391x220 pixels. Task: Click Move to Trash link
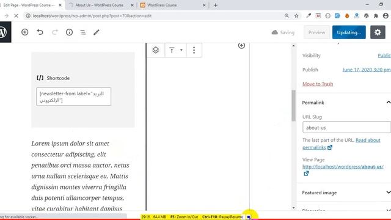point(318,84)
